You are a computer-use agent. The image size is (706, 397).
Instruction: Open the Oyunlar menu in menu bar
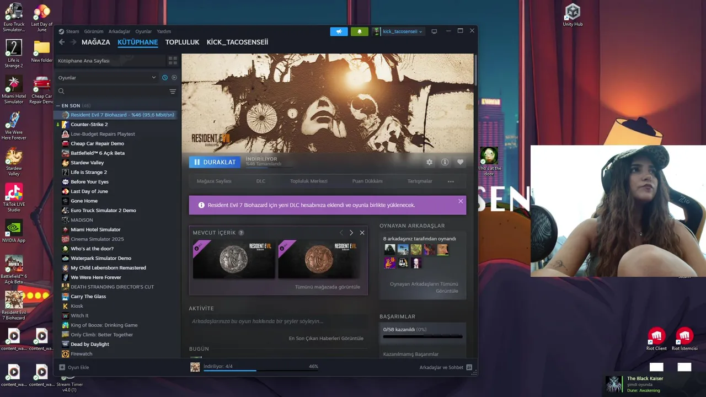pyautogui.click(x=143, y=31)
